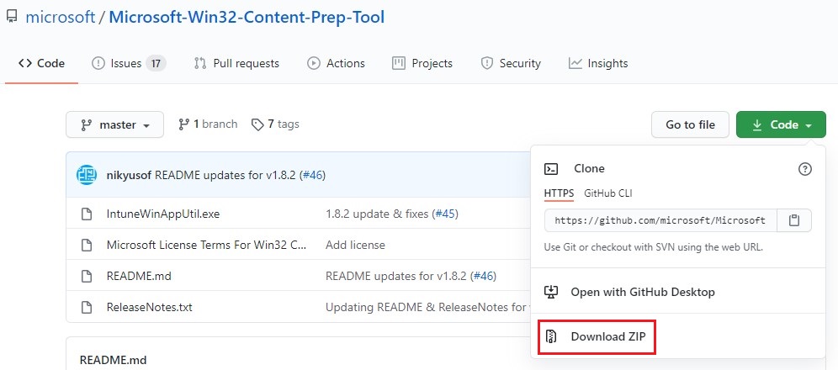Collapse the green Code dropdown button

pyautogui.click(x=780, y=124)
